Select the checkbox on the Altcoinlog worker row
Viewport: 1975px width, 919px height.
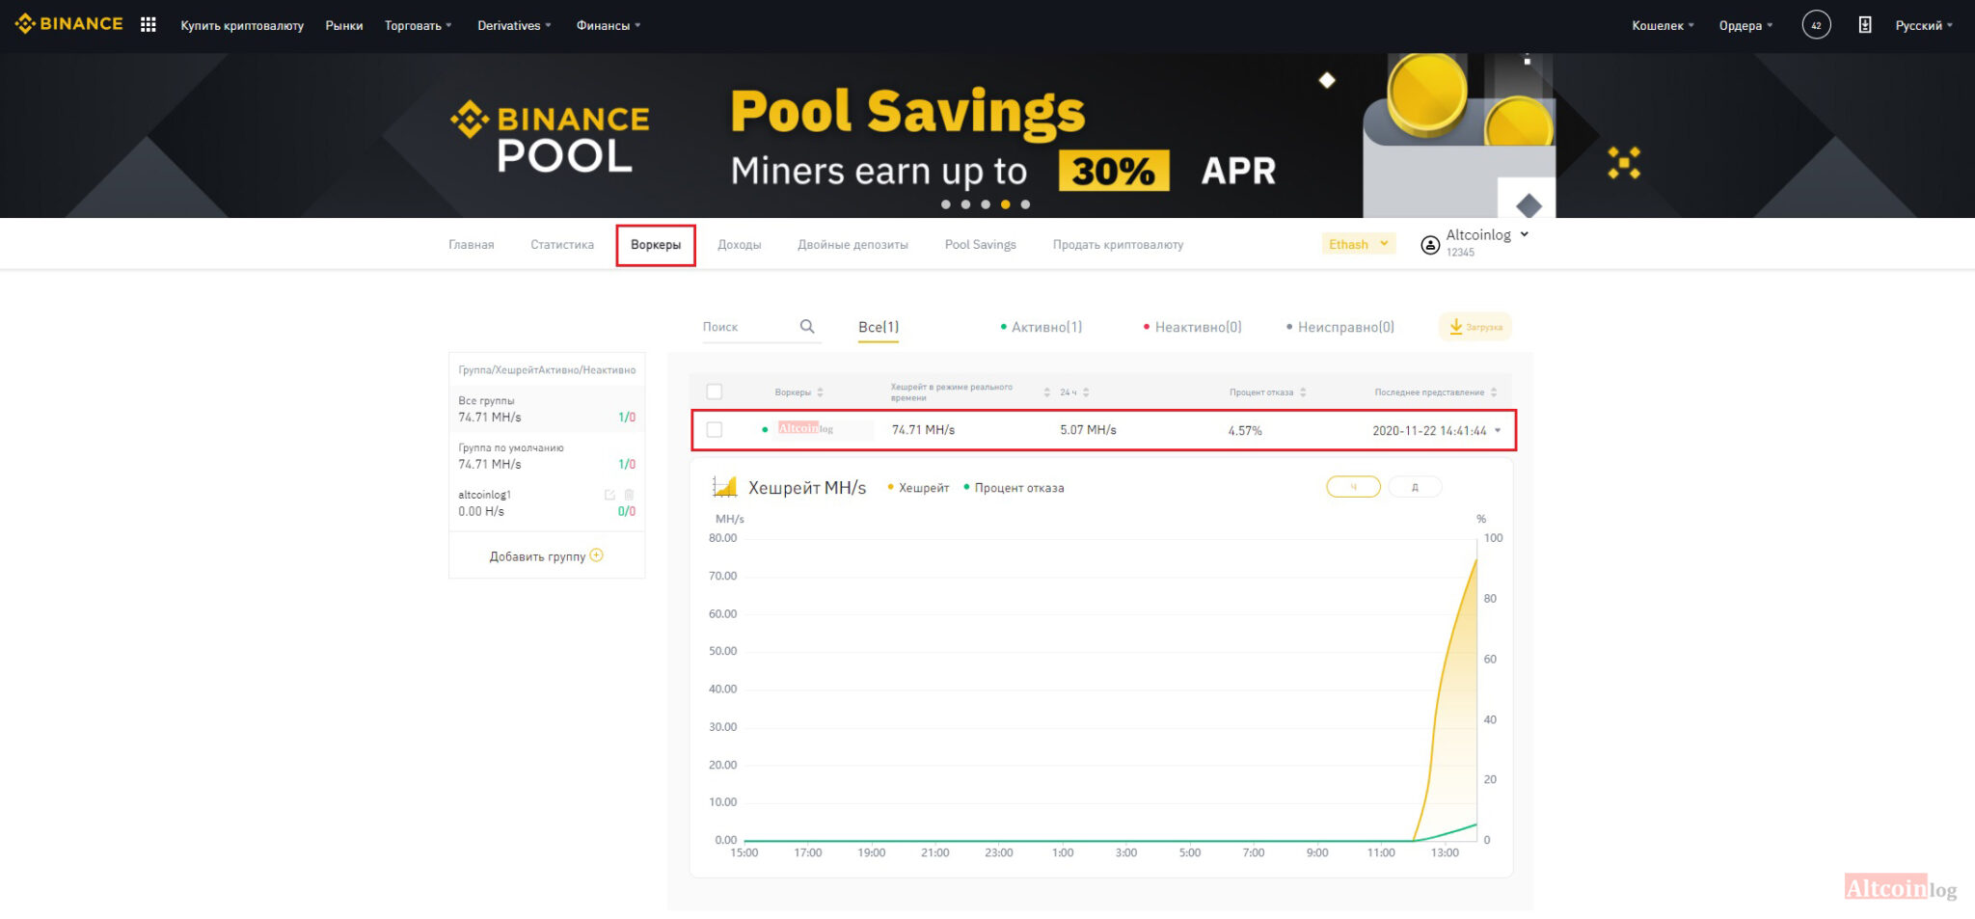(x=715, y=430)
